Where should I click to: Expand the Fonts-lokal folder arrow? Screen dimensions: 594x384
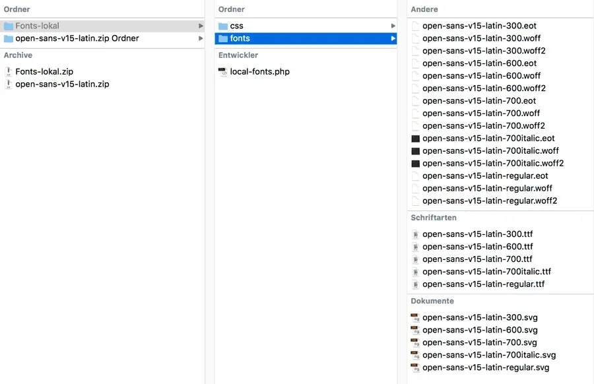point(201,26)
